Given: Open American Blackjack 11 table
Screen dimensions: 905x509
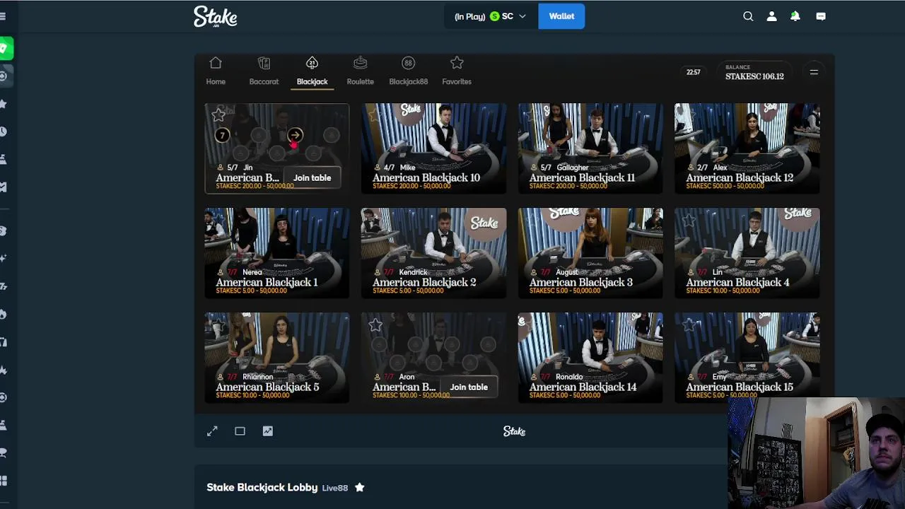Looking at the screenshot, I should [590, 148].
